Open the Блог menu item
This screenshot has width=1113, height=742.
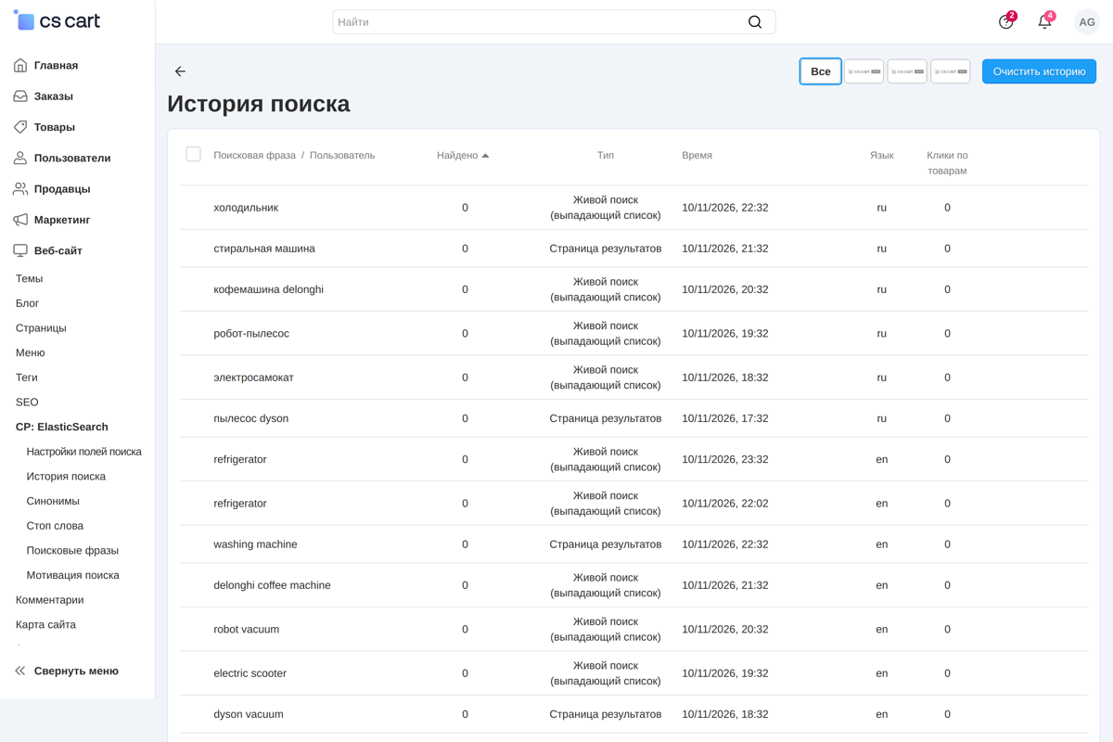point(27,303)
